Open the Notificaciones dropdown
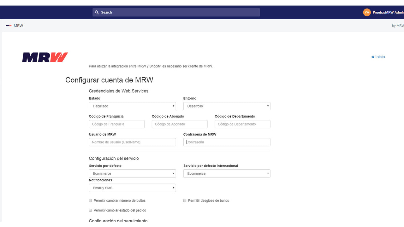This screenshot has height=227, width=404. 132,188
